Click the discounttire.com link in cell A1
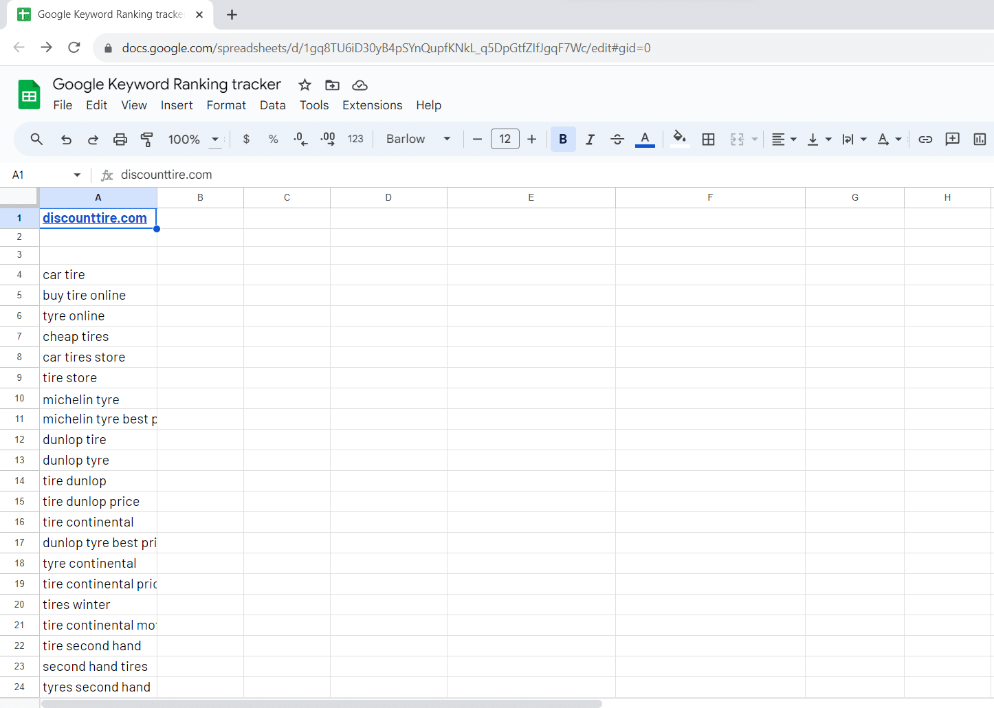This screenshot has width=994, height=708. 95,218
